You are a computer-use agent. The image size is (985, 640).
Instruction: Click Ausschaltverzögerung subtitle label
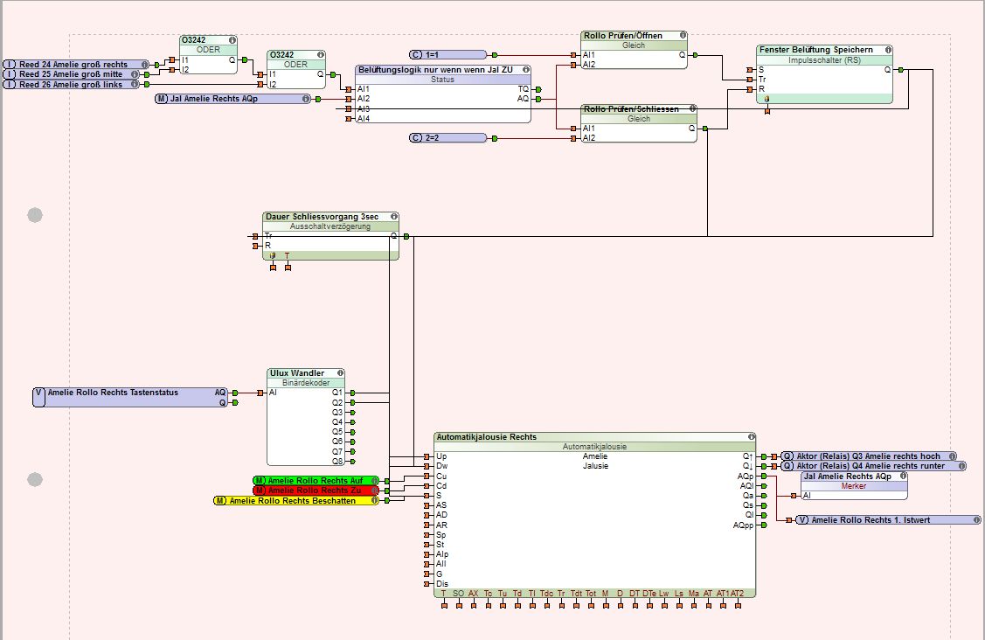point(330,226)
